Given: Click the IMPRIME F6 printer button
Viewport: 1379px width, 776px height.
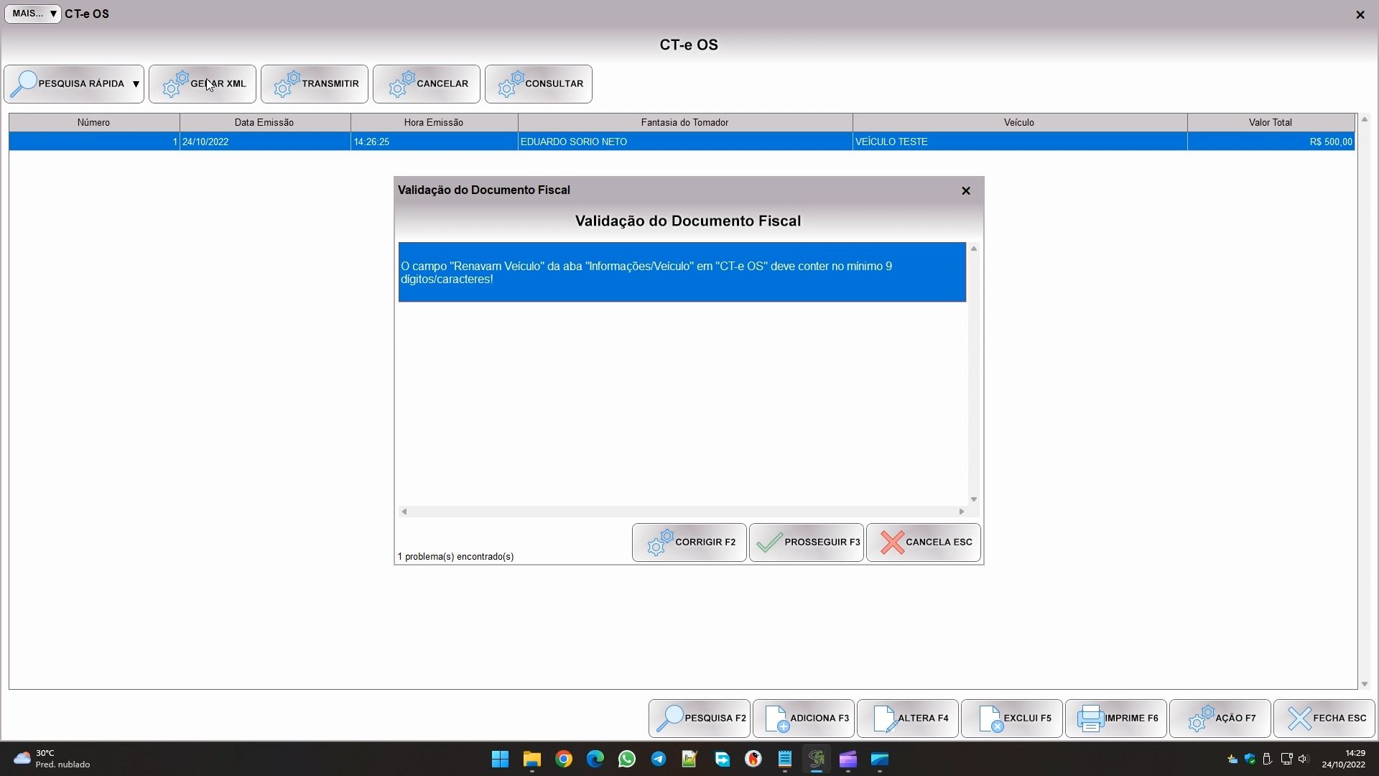Looking at the screenshot, I should pyautogui.click(x=1116, y=719).
